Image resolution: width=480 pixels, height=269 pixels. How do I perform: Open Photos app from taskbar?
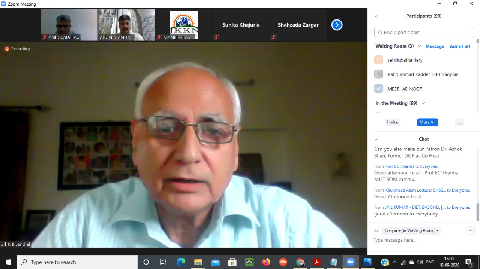click(x=367, y=262)
